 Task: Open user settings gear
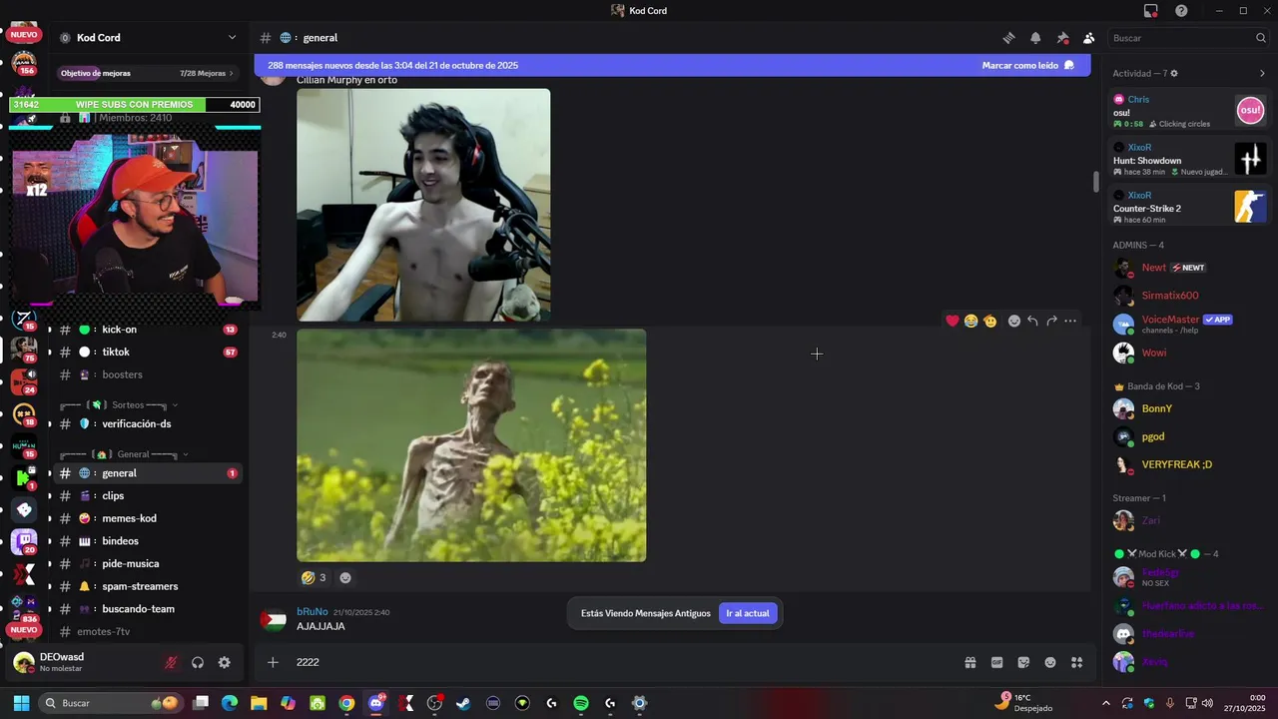pos(225,662)
